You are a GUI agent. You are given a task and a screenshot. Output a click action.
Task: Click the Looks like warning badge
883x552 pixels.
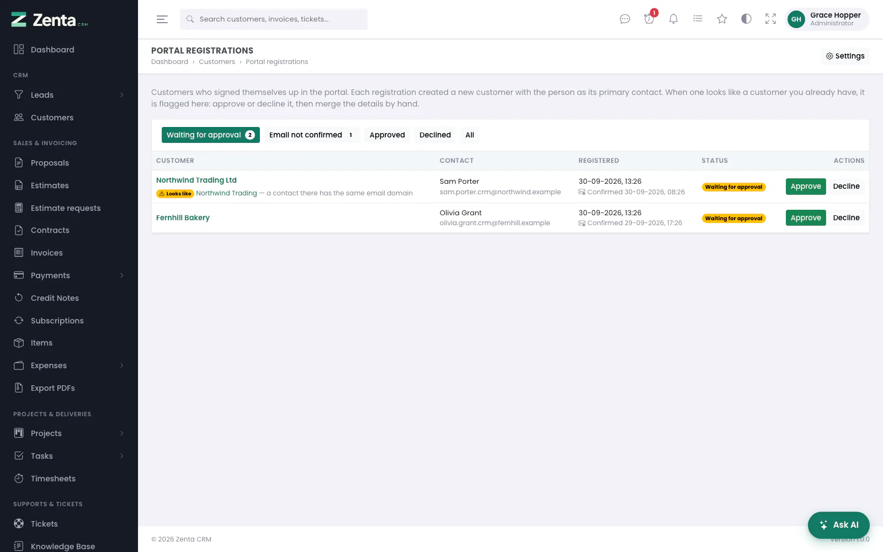pyautogui.click(x=175, y=194)
